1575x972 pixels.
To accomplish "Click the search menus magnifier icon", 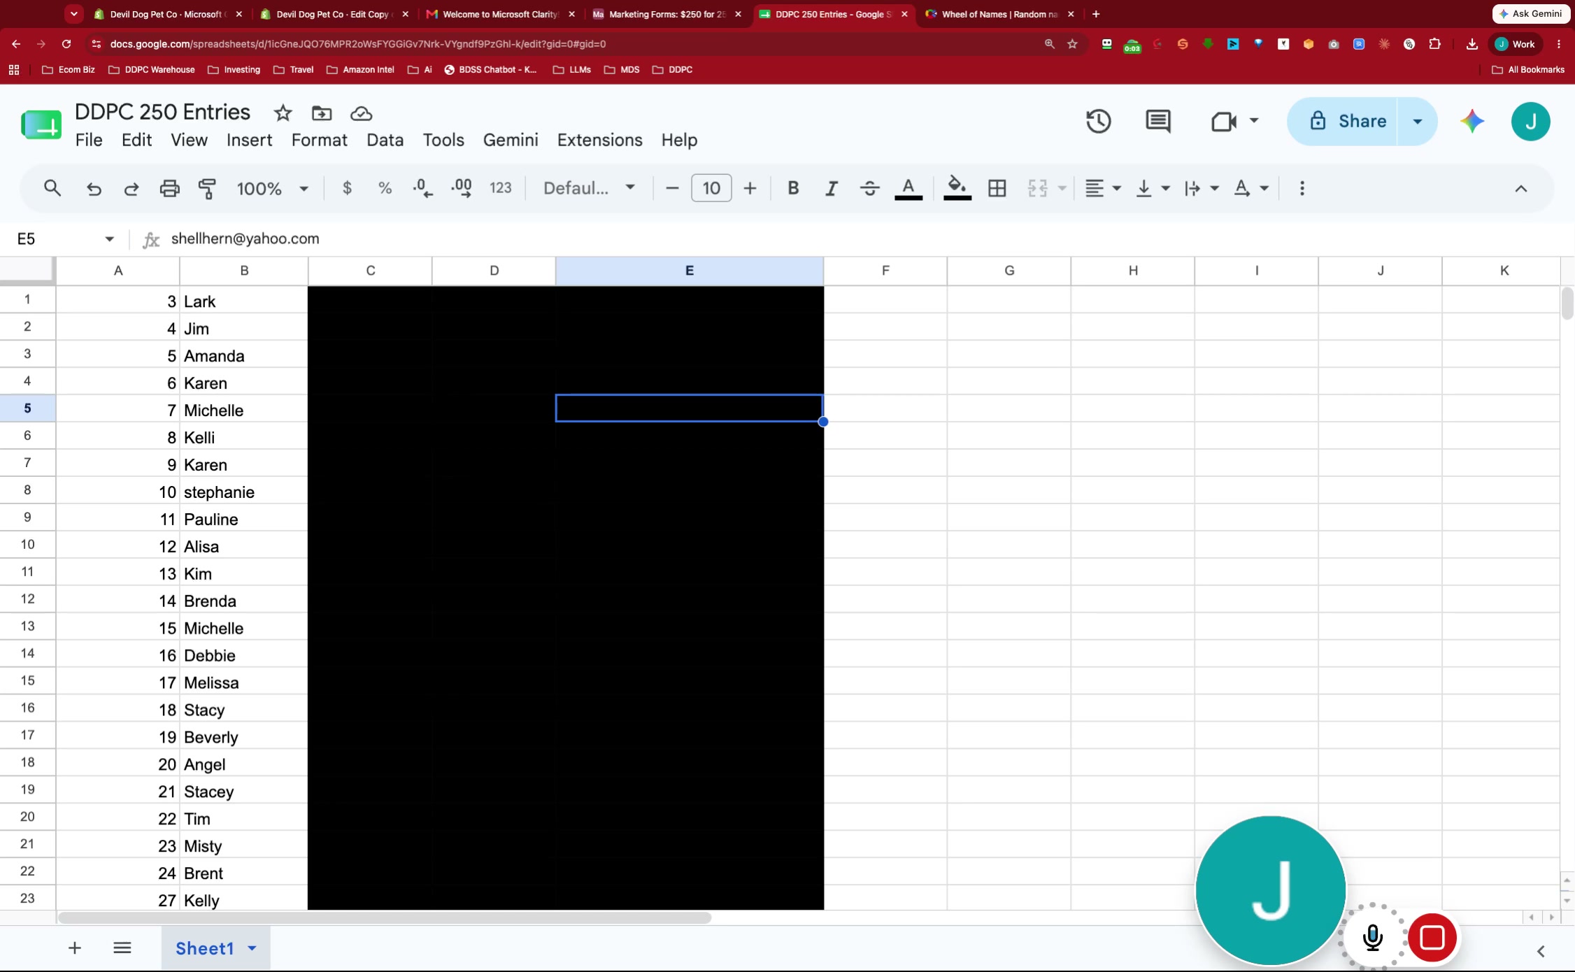I will (x=52, y=188).
